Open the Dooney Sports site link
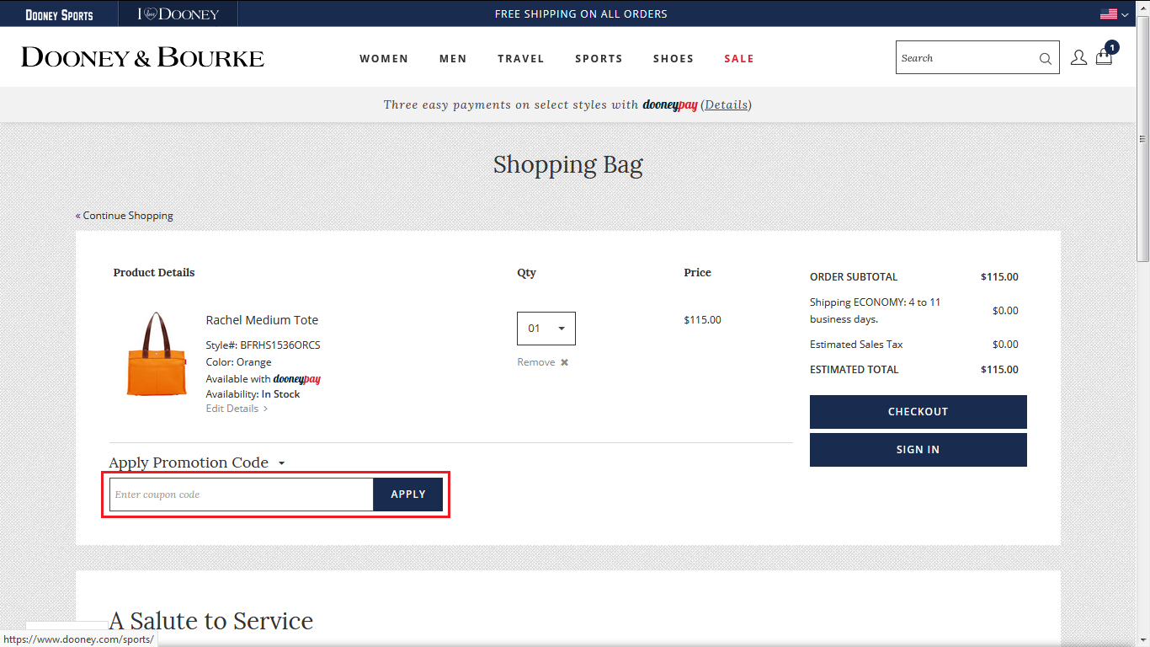1150x647 pixels. [x=59, y=14]
